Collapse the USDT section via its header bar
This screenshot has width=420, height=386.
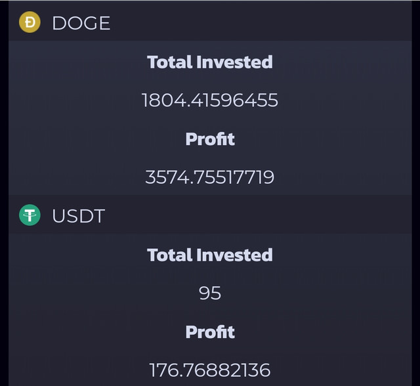210,215
